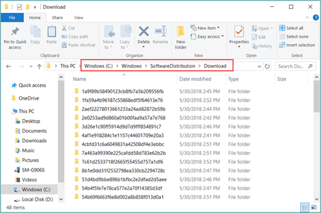Switch to the Share tab

[57, 18]
